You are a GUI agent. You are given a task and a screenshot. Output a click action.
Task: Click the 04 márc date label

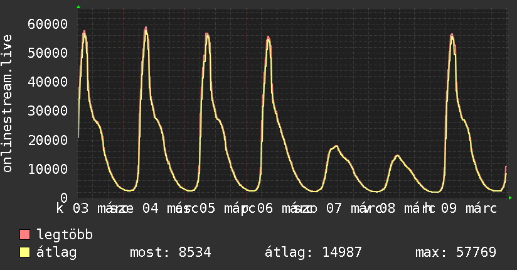tap(171, 208)
